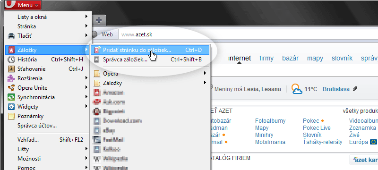The height and width of the screenshot is (170, 378).
Task: Open Správca účtov... menu entry
Action: click(48, 126)
